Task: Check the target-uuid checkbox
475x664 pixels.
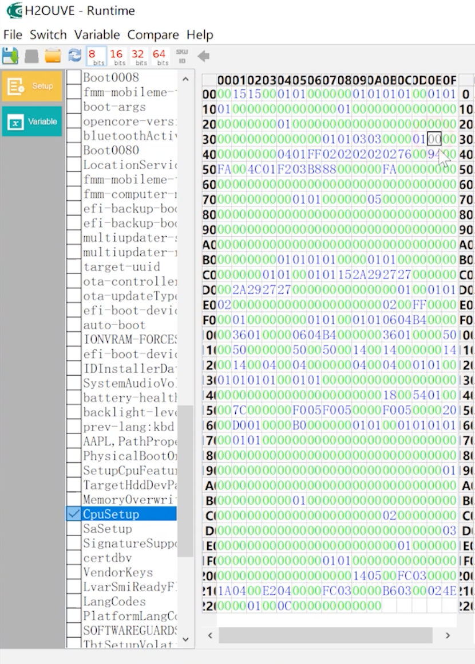Action: [73, 267]
